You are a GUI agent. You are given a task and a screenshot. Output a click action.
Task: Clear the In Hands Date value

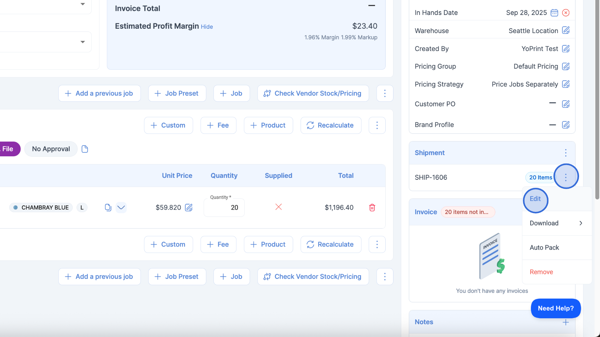click(566, 13)
